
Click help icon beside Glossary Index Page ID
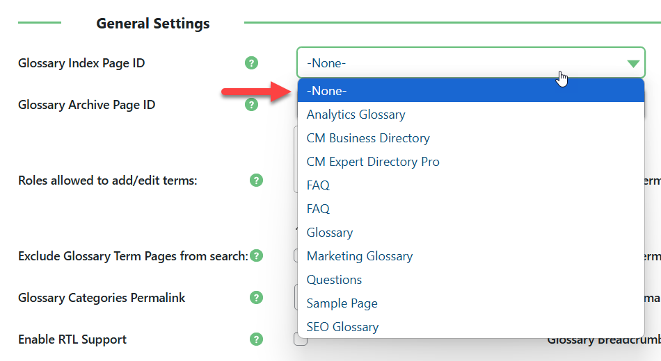point(251,63)
